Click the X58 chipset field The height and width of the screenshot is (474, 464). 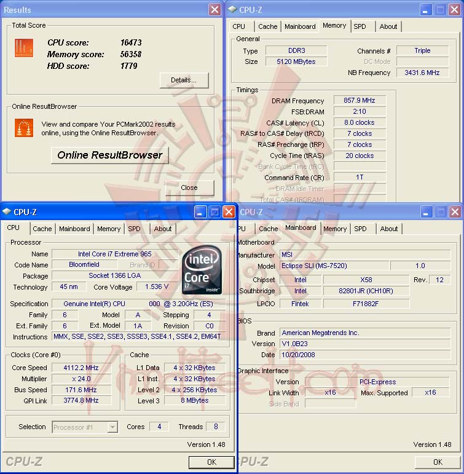tap(366, 280)
